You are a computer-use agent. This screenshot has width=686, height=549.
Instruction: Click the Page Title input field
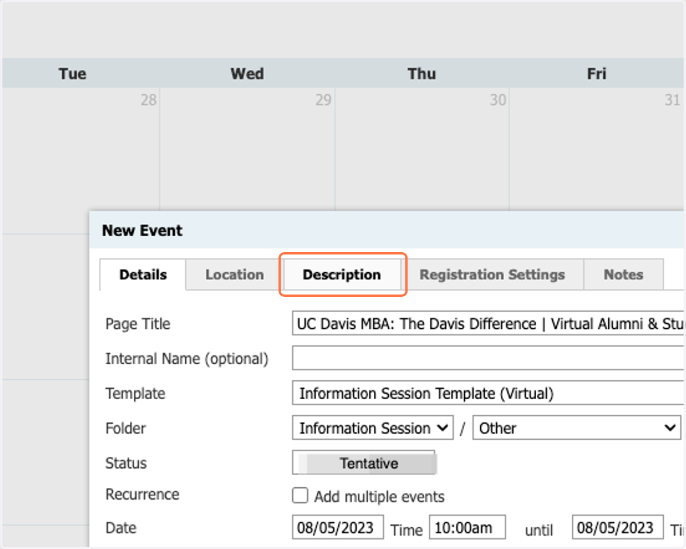point(489,324)
